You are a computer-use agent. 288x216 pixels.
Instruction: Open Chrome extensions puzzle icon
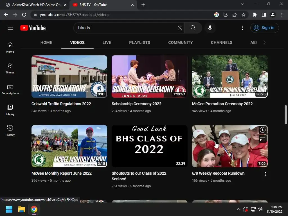(255, 15)
